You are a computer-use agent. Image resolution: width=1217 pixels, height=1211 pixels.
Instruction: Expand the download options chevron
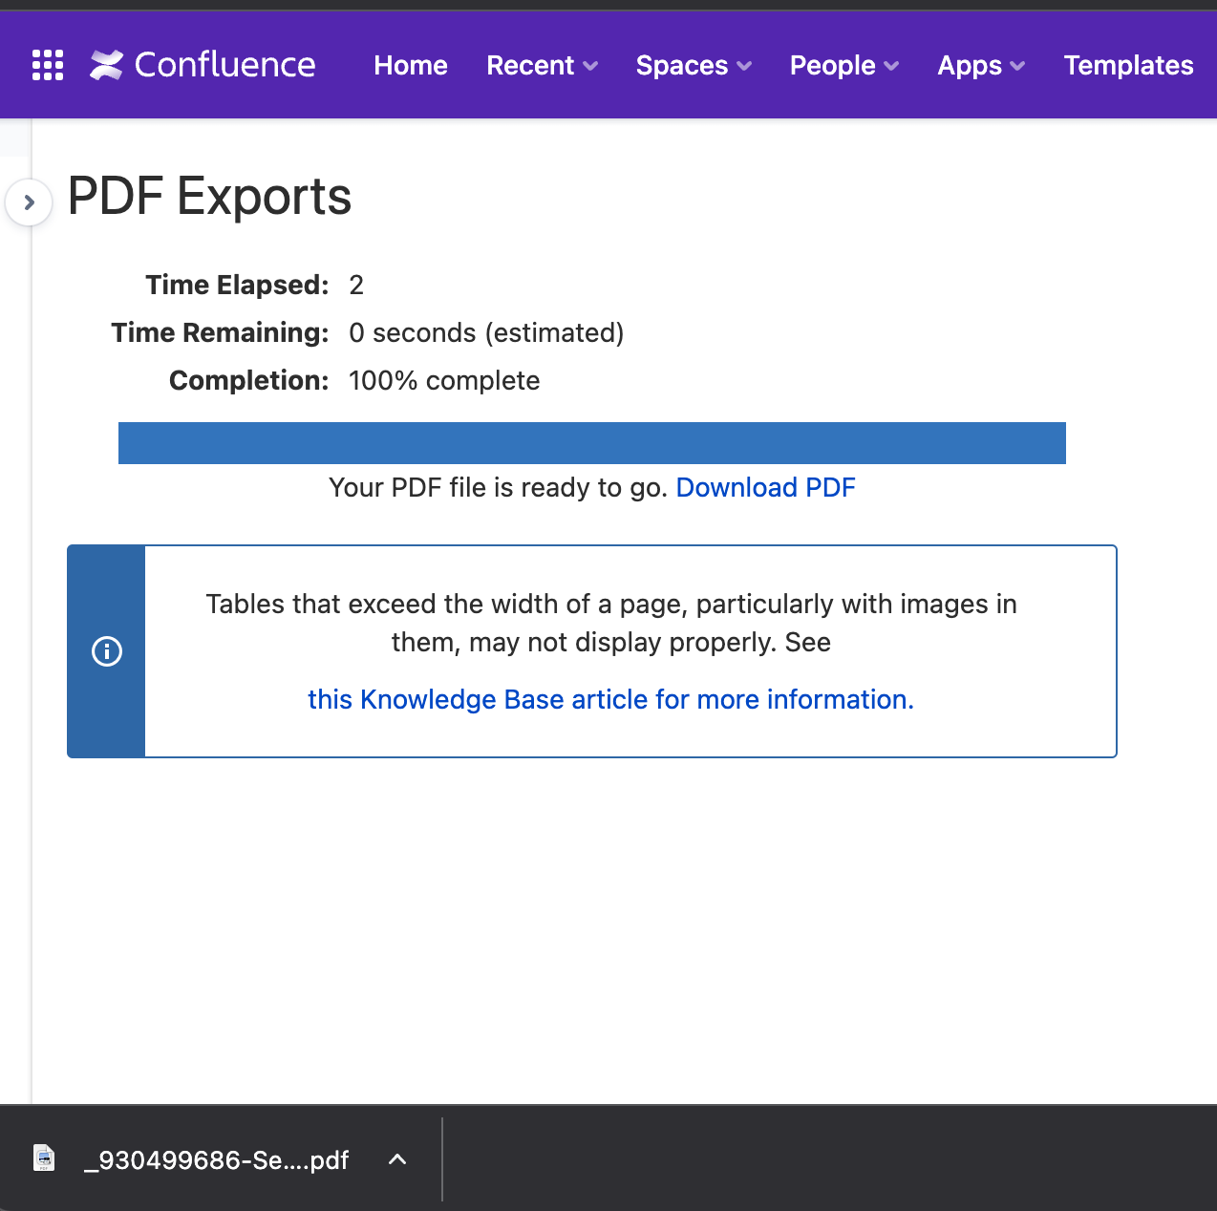pyautogui.click(x=397, y=1159)
